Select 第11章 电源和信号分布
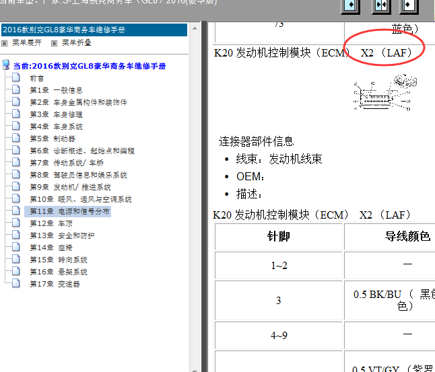This screenshot has height=372, width=435. click(69, 211)
